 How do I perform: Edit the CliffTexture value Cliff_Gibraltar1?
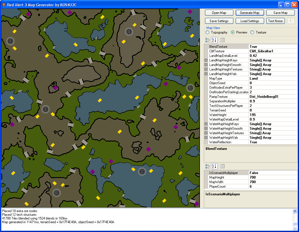tap(273, 51)
